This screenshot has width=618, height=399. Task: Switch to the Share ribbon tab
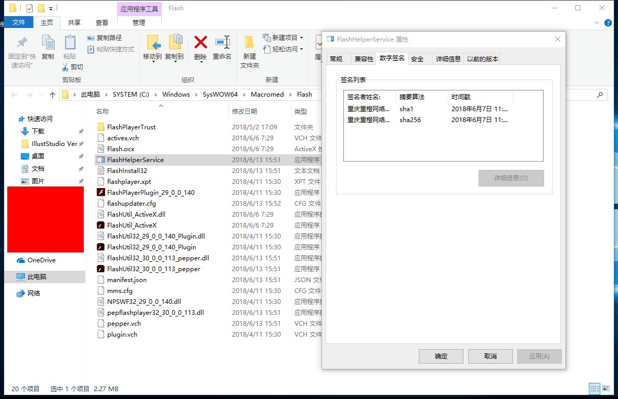click(x=74, y=23)
